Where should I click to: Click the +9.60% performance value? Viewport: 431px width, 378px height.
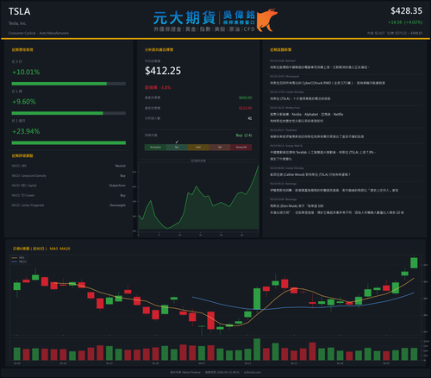[x=24, y=102]
